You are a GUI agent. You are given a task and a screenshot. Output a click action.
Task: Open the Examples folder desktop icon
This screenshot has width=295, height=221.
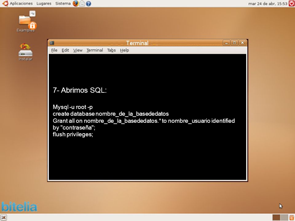coord(26,21)
